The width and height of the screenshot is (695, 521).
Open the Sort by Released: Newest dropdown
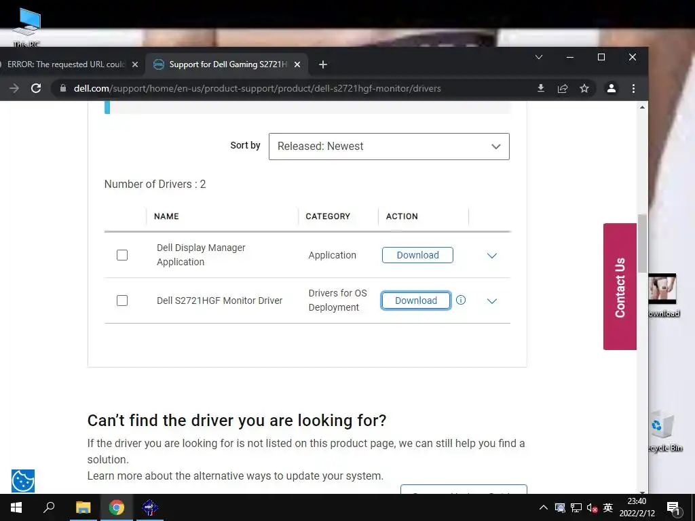[x=389, y=147]
